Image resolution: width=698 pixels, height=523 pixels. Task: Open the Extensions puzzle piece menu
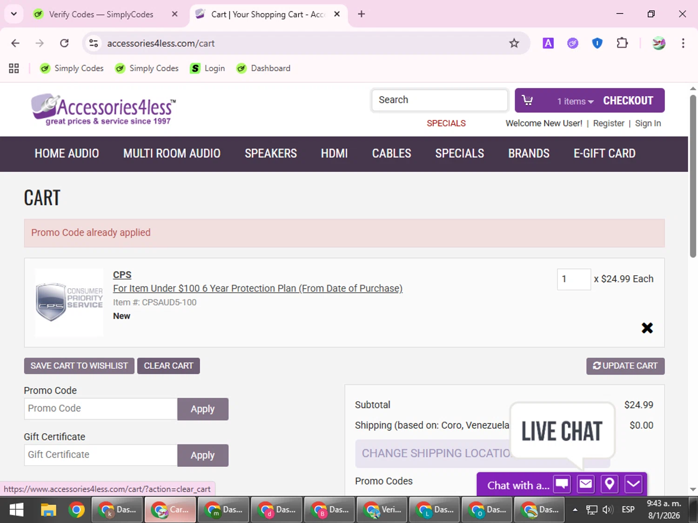pyautogui.click(x=622, y=43)
